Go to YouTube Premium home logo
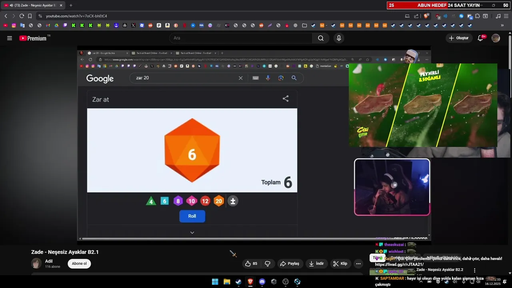Image resolution: width=512 pixels, height=288 pixels. point(33,38)
